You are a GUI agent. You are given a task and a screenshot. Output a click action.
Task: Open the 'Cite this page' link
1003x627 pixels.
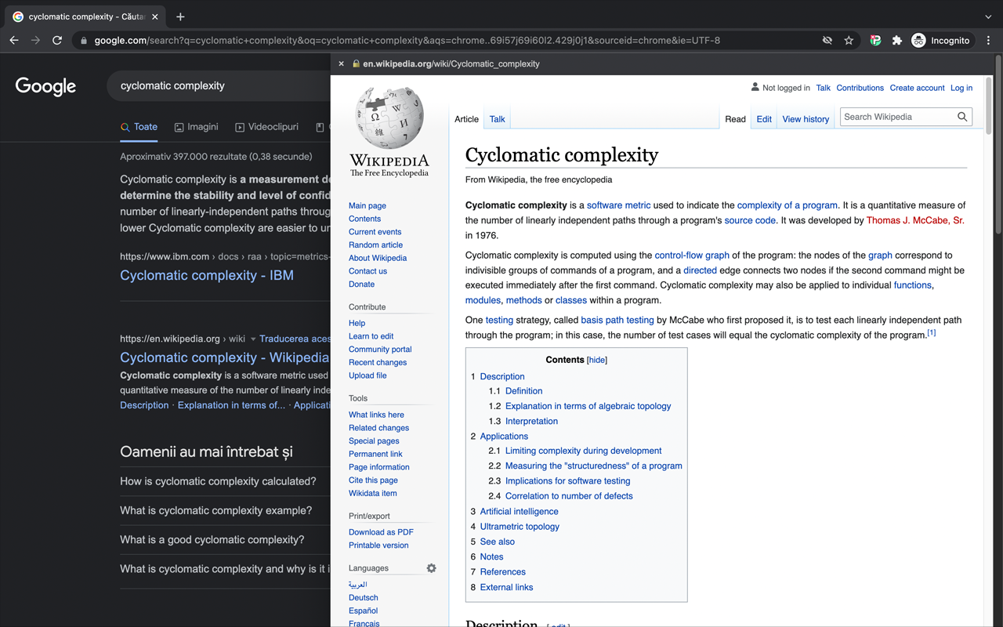[373, 480]
